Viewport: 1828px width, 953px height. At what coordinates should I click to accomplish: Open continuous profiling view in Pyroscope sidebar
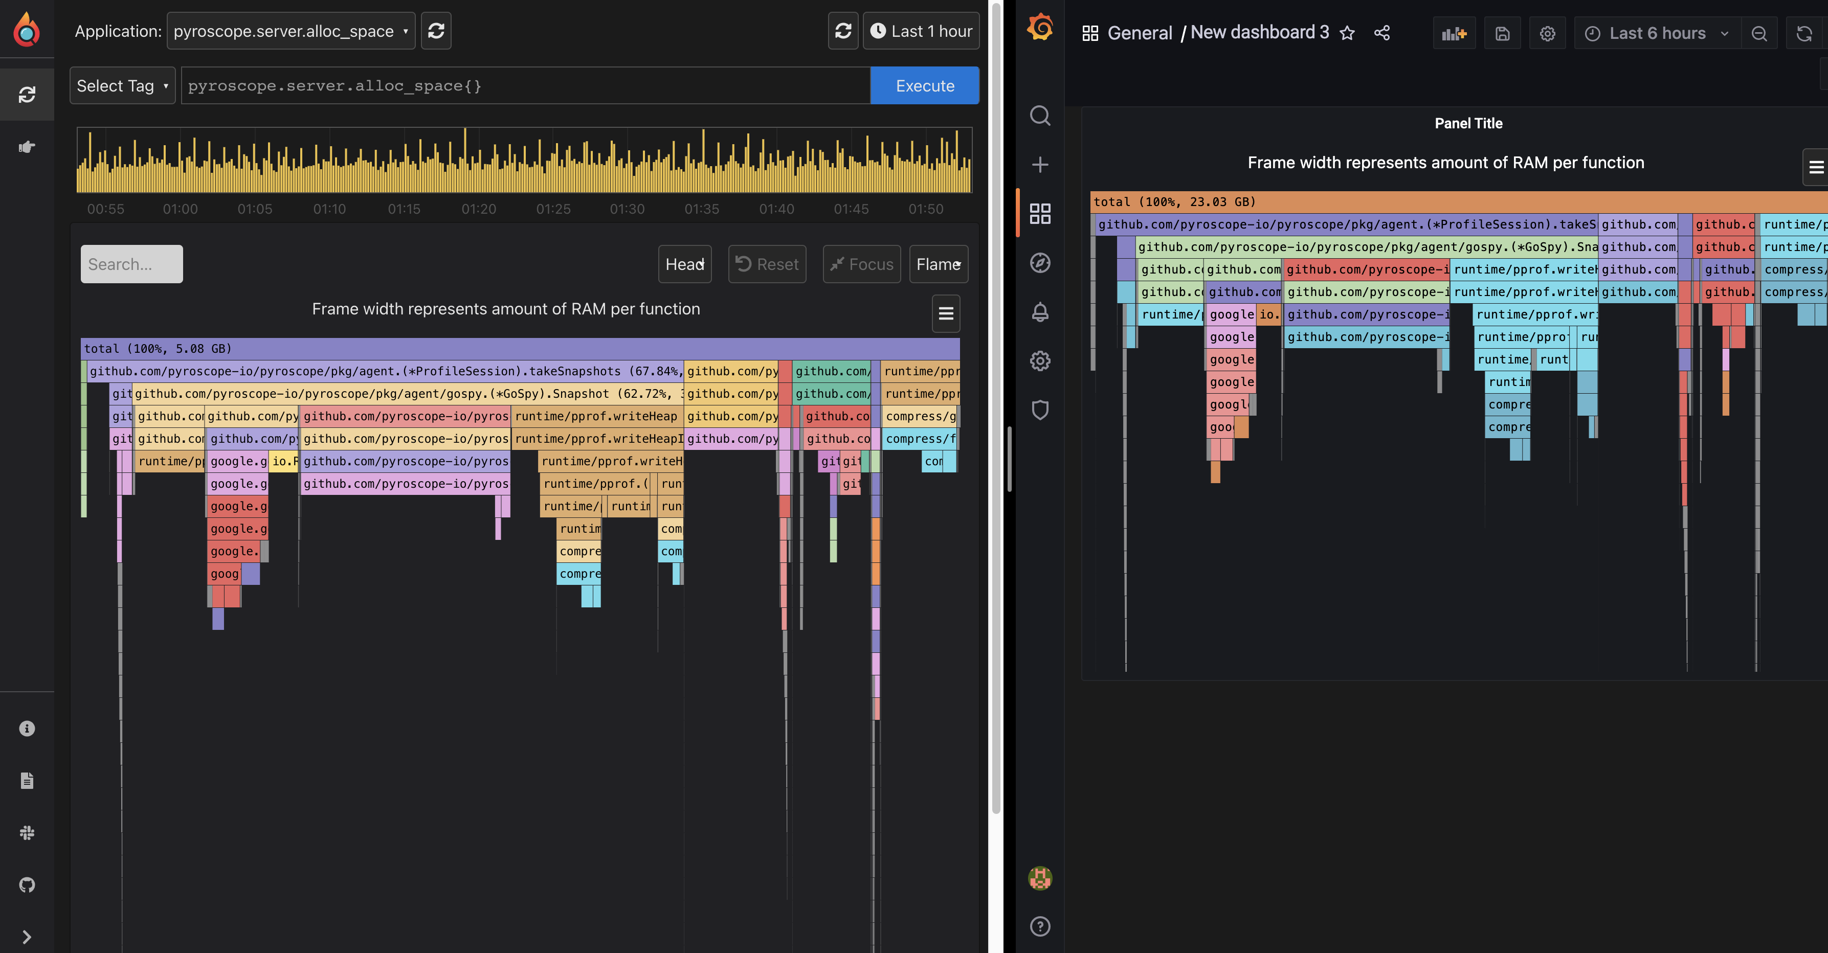(27, 95)
